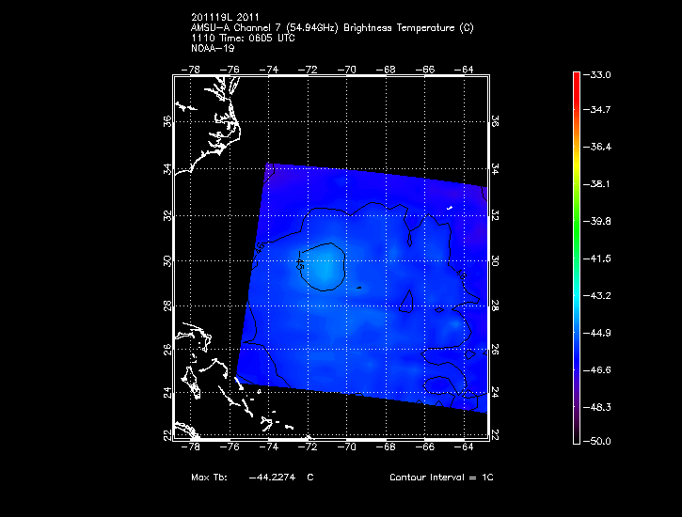Image resolution: width=682 pixels, height=517 pixels.
Task: Click the storm ID text "201119L 2011"
Action: [x=225, y=17]
